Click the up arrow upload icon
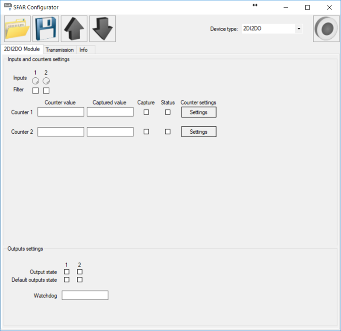This screenshot has width=341, height=331. click(74, 29)
